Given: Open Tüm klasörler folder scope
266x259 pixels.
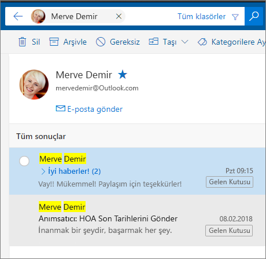Looking at the screenshot, I should [201, 16].
